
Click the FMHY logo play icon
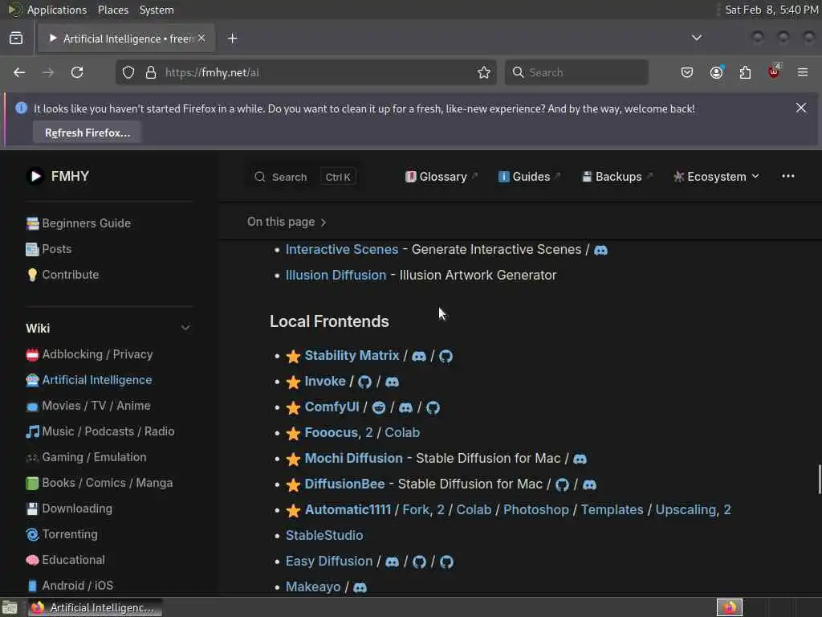35,176
